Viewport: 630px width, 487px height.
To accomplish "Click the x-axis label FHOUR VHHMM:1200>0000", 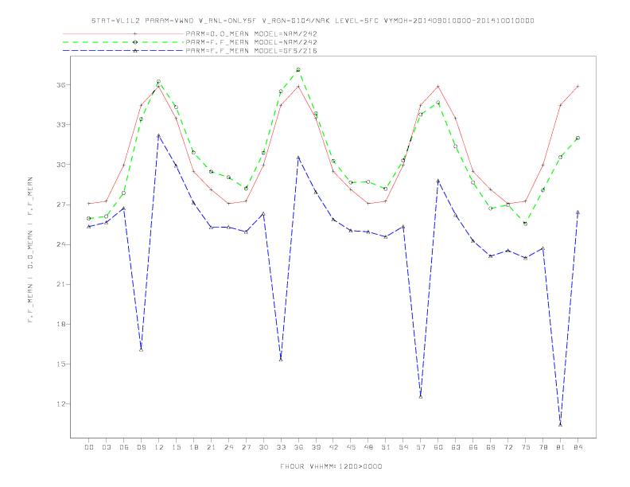I will coord(331,466).
